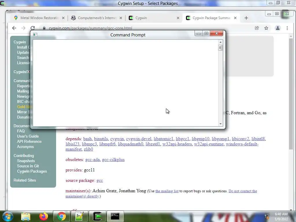Switch to Chrome in the taskbar
This screenshot has width=296, height=222.
[61, 216]
